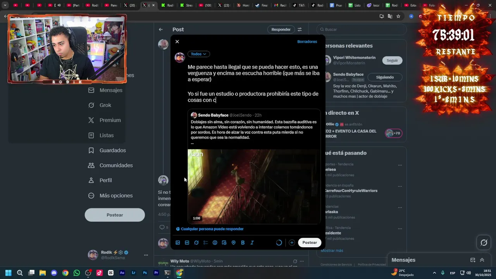Click Siguiendo for Sendo Babyface
The height and width of the screenshot is (279, 496).
(385, 77)
